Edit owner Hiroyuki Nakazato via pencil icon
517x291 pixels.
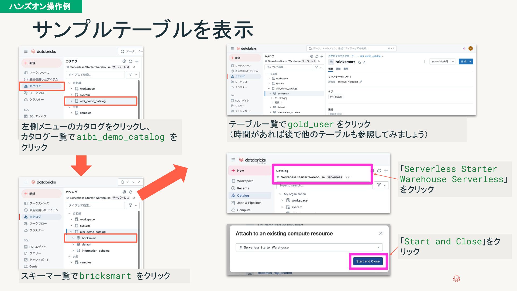tap(361, 82)
